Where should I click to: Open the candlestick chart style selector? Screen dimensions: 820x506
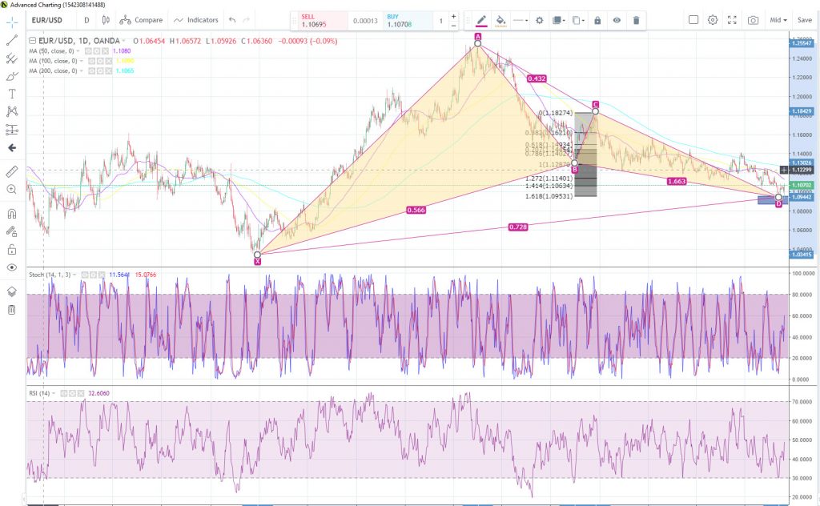(x=107, y=20)
